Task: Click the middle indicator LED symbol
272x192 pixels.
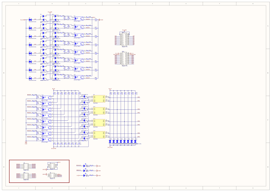Action: pyautogui.click(x=84, y=171)
